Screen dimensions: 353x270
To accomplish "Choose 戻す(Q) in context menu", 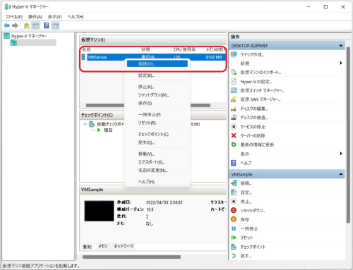I will coord(157,142).
